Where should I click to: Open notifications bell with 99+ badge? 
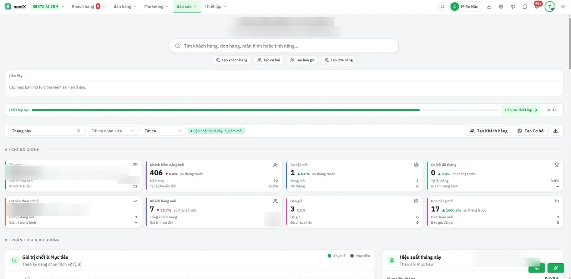tap(537, 6)
